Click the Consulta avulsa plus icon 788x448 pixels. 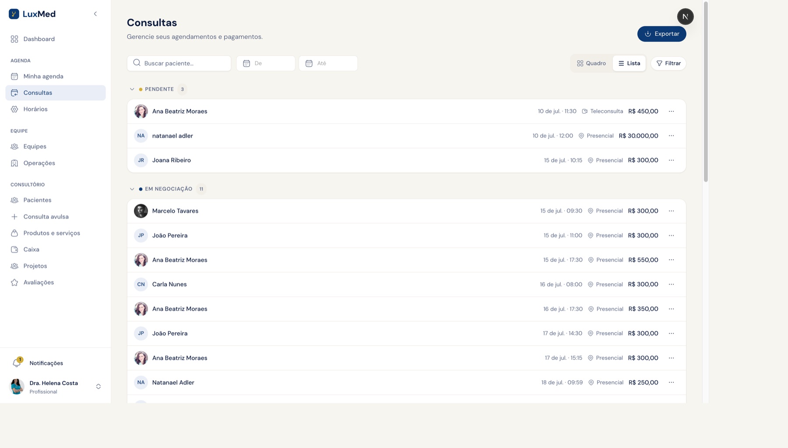tap(14, 217)
